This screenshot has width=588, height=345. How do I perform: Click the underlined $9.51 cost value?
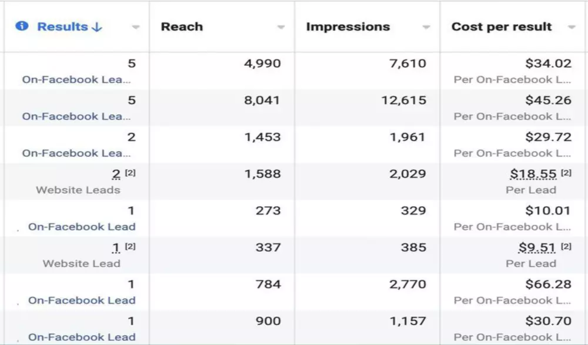click(x=537, y=247)
